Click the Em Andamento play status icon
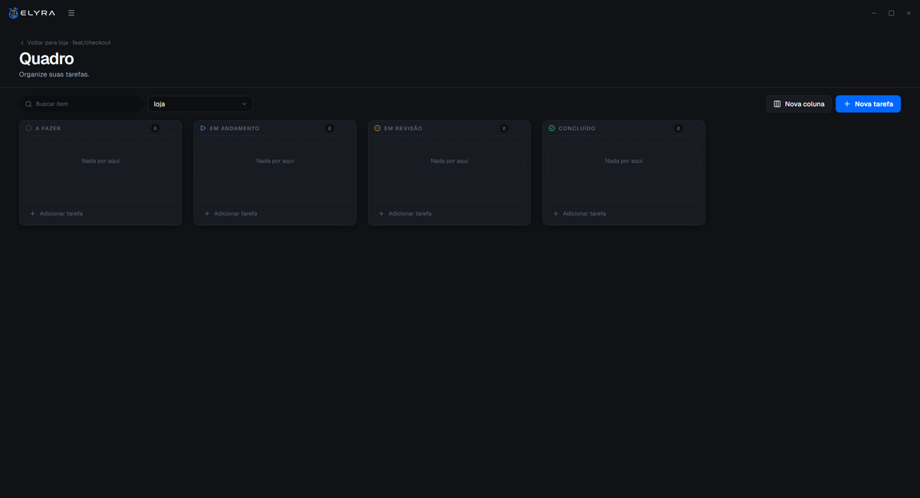The image size is (920, 498). [x=203, y=128]
